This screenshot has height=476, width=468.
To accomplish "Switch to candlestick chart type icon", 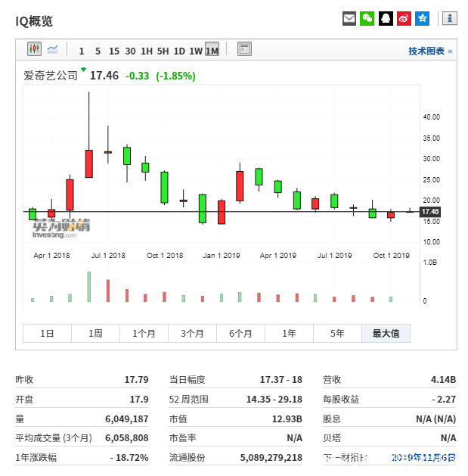I will point(34,49).
